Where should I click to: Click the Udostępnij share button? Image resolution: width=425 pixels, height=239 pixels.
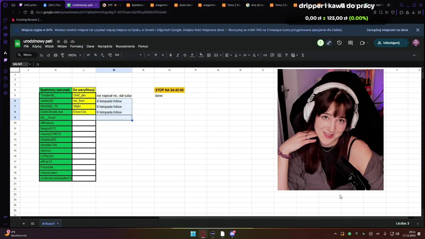point(388,43)
